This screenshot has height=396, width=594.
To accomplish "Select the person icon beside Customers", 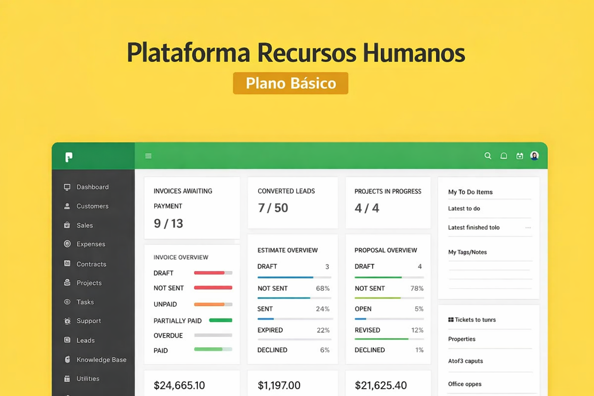I will point(67,206).
